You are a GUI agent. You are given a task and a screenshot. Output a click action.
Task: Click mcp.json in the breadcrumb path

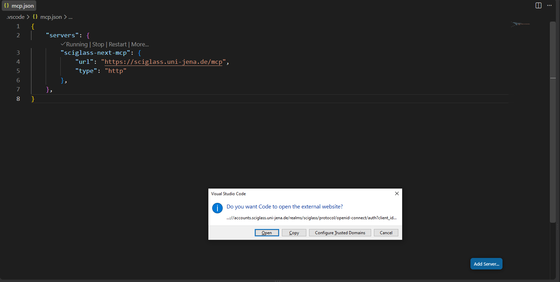51,17
